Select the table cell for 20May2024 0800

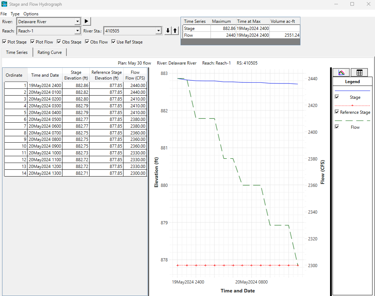pyautogui.click(x=45, y=139)
